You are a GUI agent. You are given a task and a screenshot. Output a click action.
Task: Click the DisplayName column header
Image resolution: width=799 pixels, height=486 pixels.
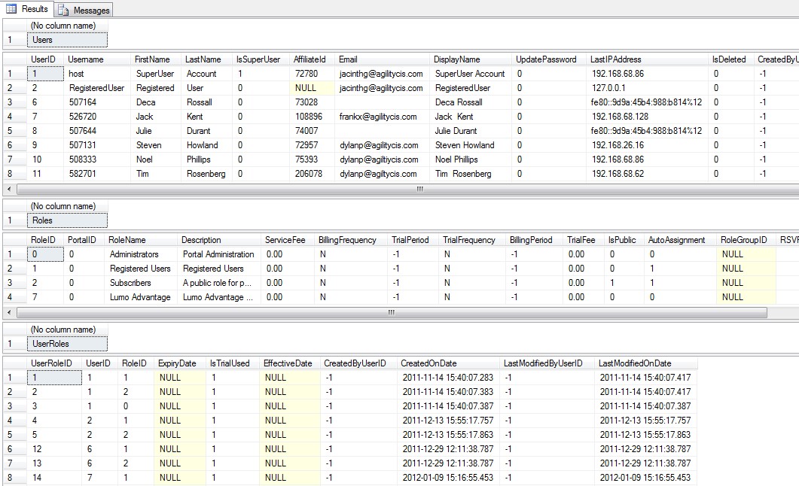471,59
